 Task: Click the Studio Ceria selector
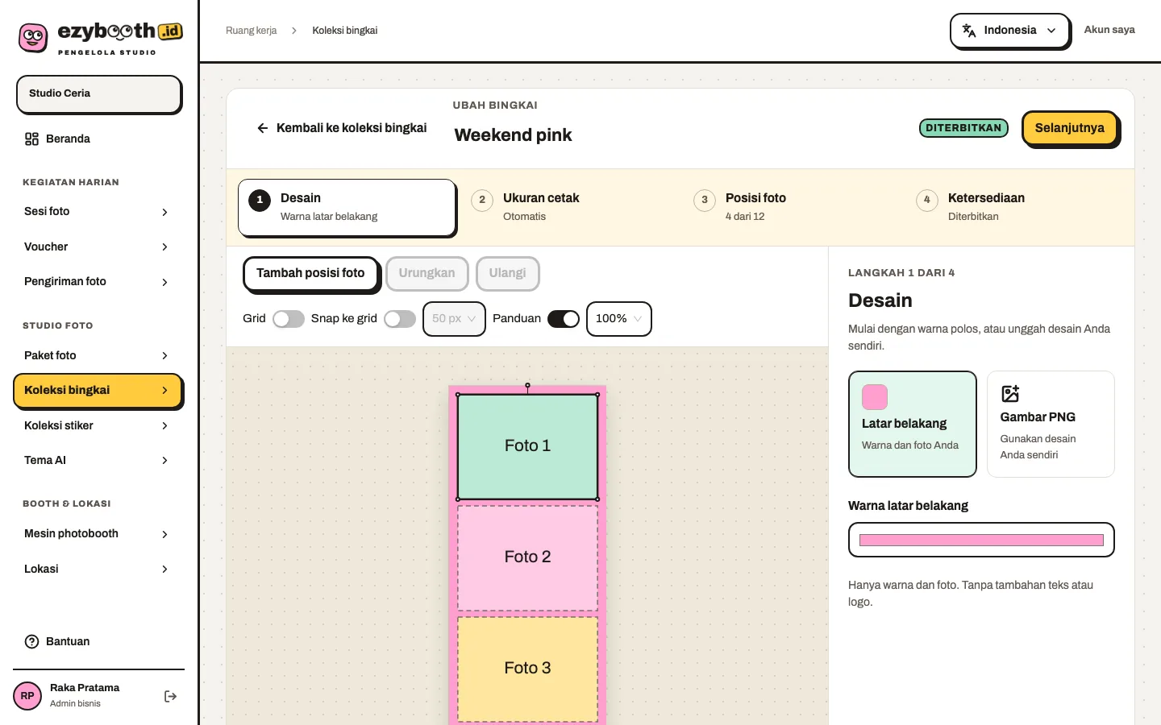pyautogui.click(x=98, y=94)
